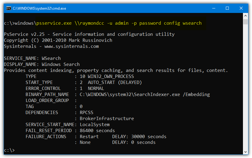252x158 pixels.
Task: Click the scrollbar down arrow
Action: pos(245,152)
